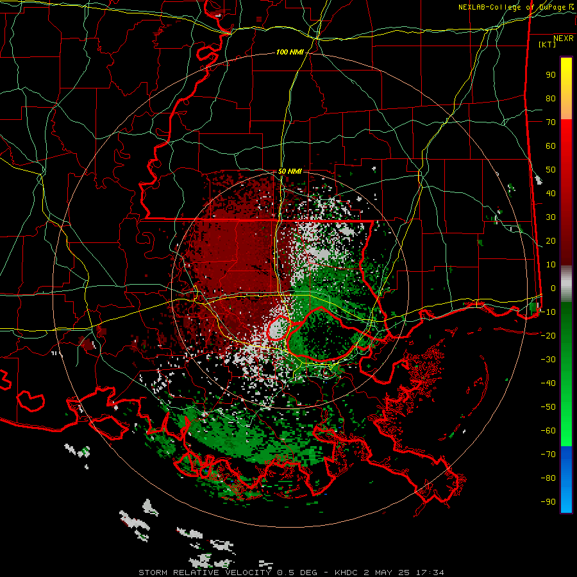The image size is (577, 577).
Task: Click the 100 NMI range ring label
Action: (x=290, y=53)
